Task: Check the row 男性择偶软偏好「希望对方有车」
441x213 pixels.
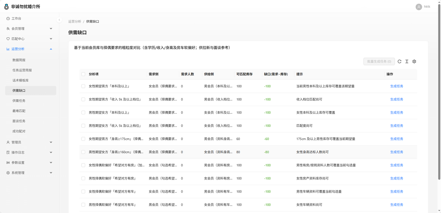Action: click(83, 205)
